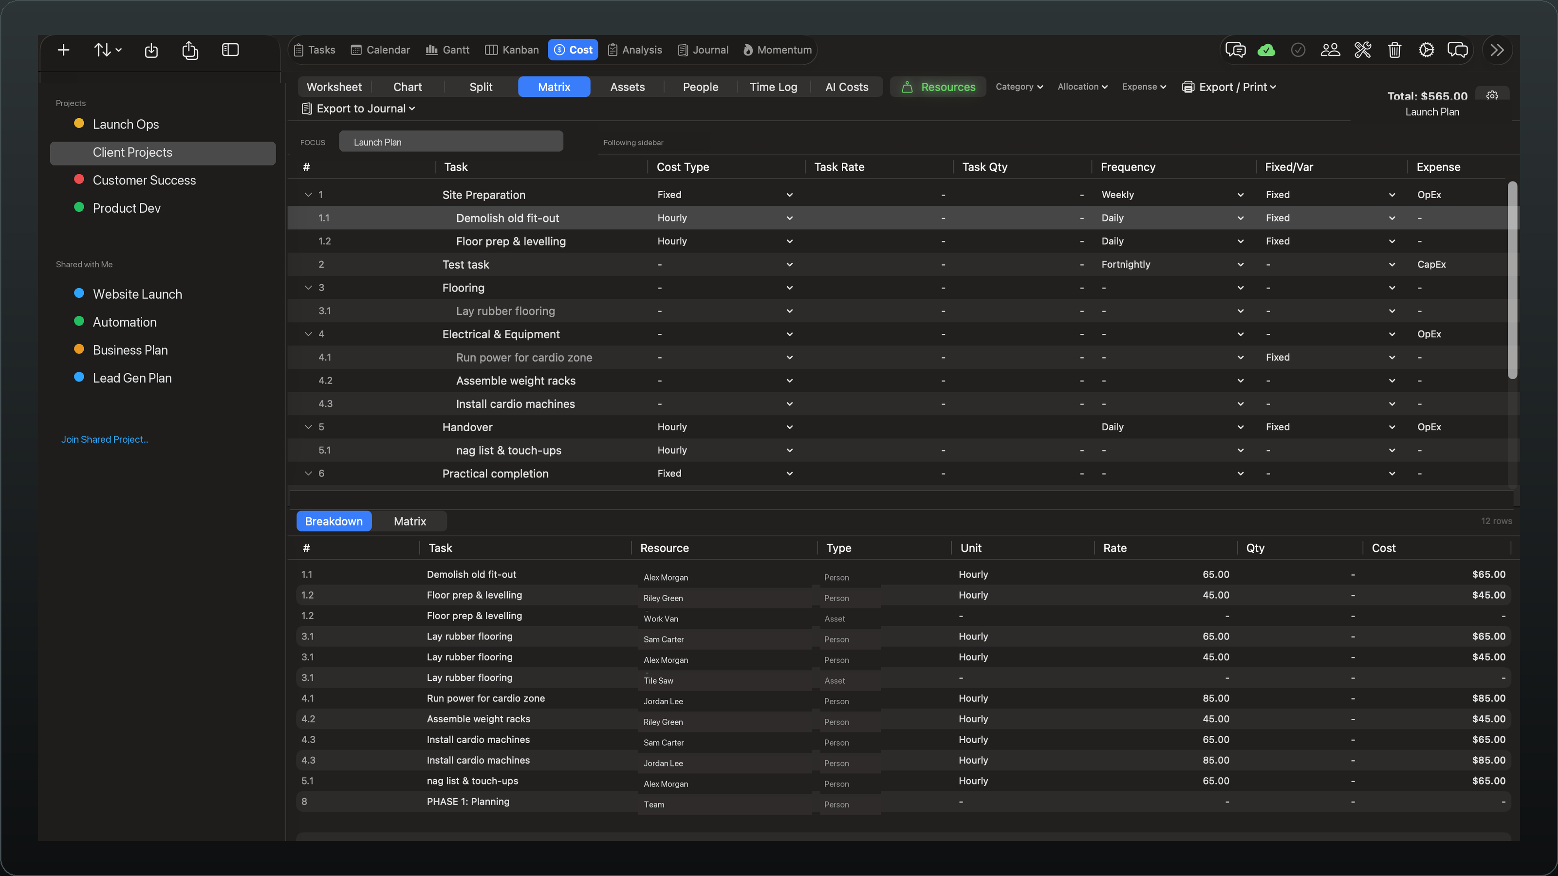
Task: Open the Kanban tab
Action: click(512, 50)
